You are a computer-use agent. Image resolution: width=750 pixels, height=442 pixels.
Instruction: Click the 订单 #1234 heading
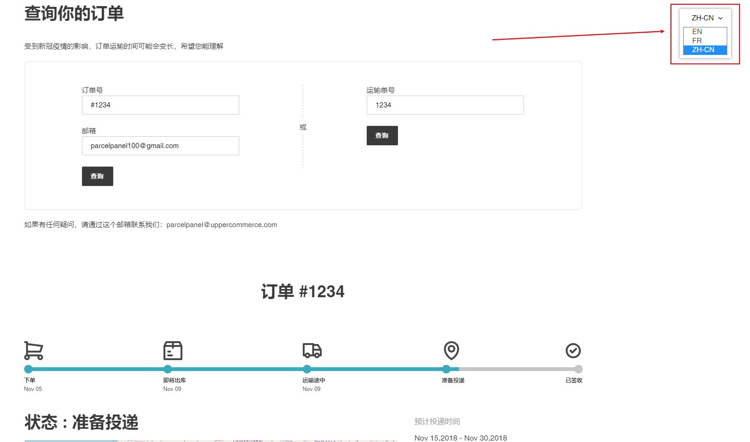coord(303,292)
